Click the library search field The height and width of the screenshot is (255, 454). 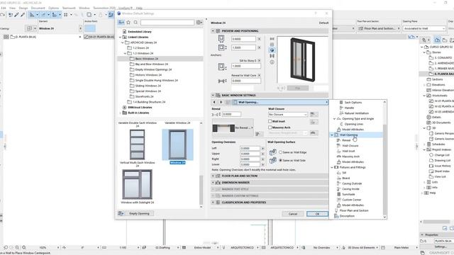(x=167, y=22)
